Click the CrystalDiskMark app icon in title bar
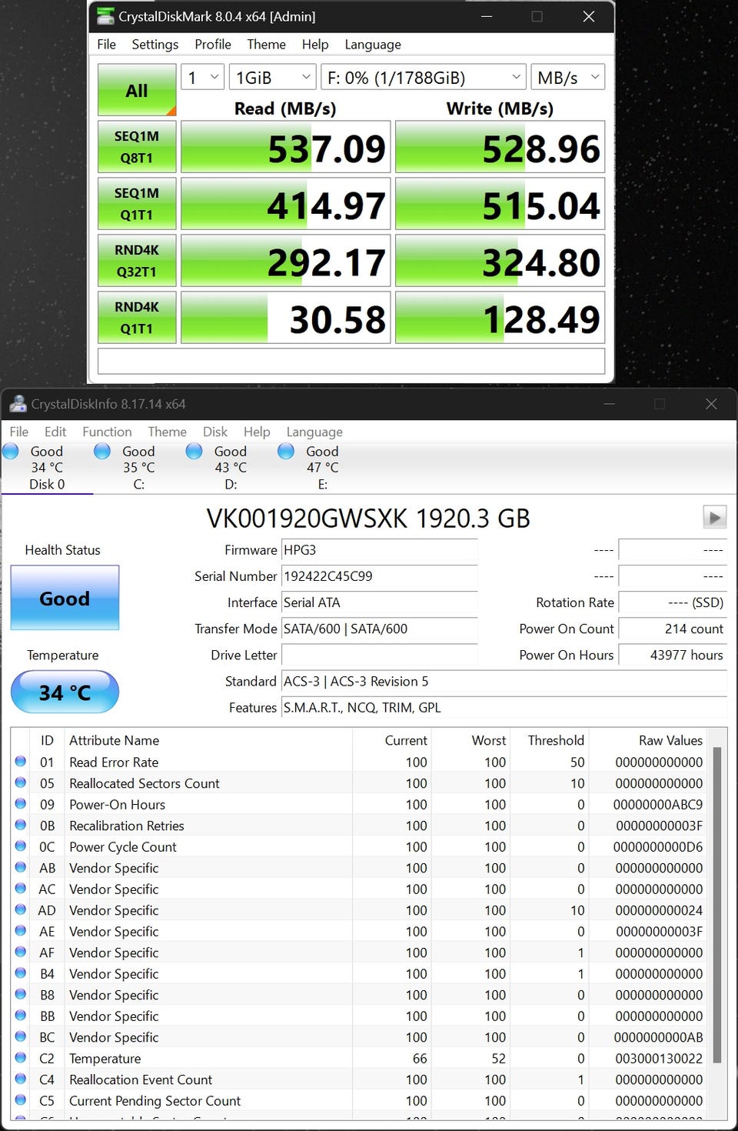 point(105,16)
